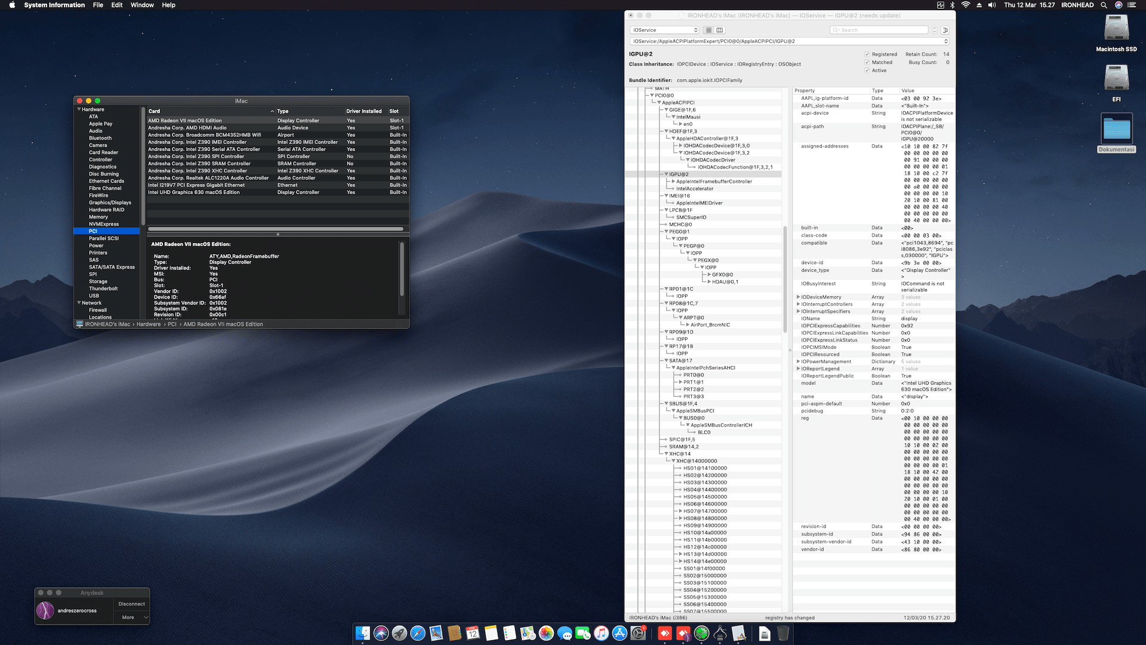Screen dimensions: 1146x645
Task: Open the File menu
Action: 98,5
